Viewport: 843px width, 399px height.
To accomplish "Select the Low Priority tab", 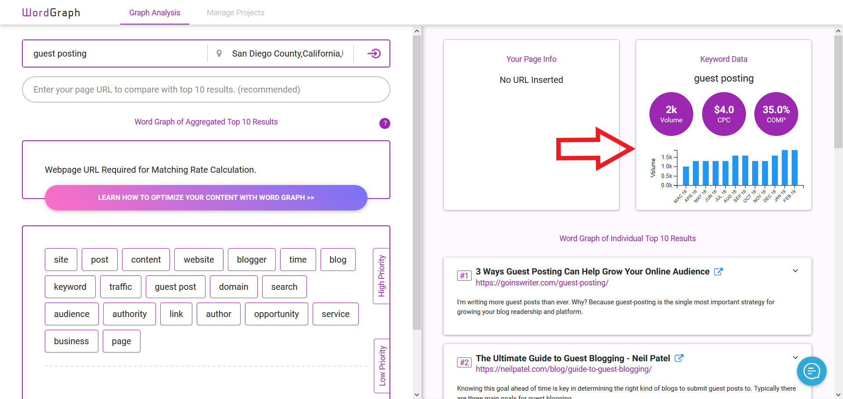I will [x=382, y=366].
